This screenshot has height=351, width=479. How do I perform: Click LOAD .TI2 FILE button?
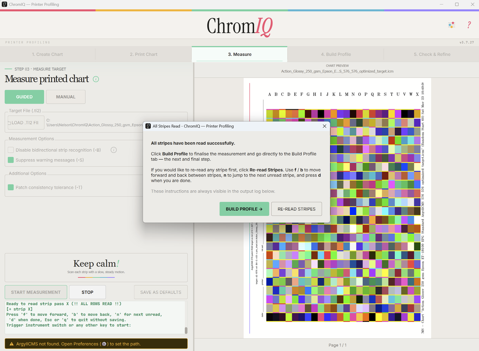click(26, 123)
